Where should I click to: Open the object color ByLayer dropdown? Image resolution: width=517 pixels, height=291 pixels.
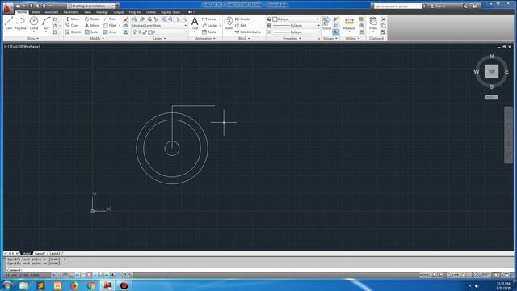(296, 19)
